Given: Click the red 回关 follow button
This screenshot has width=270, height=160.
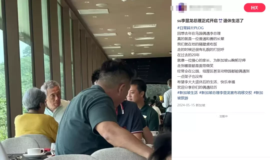Looking at the screenshot, I should 254,8.
